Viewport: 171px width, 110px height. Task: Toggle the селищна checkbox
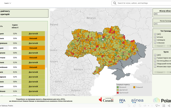155,40
